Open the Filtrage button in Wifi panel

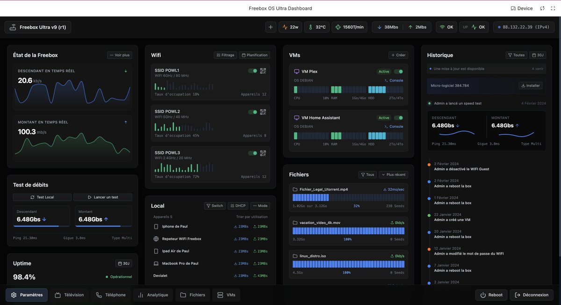coord(225,55)
